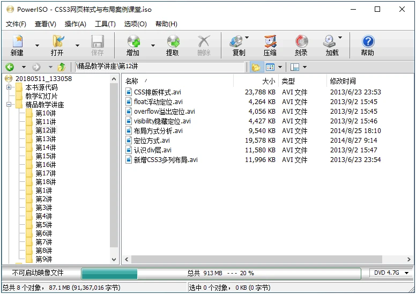The width and height of the screenshot is (416, 294).
Task: Select the 教学幻灯片 folder in tree
Action: [x=41, y=96]
